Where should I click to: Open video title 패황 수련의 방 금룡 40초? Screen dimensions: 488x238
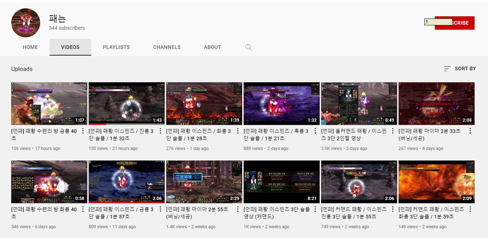pos(44,135)
